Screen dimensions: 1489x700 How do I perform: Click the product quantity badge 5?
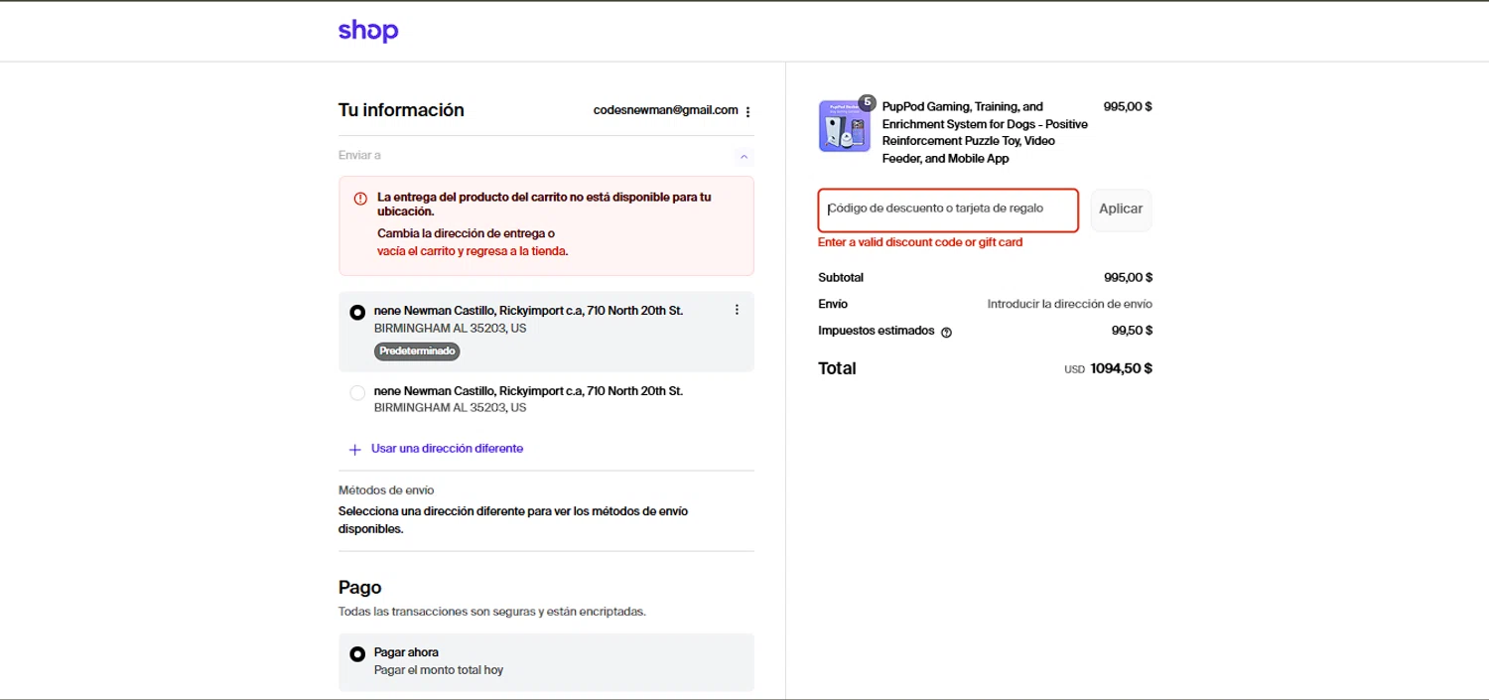(867, 102)
